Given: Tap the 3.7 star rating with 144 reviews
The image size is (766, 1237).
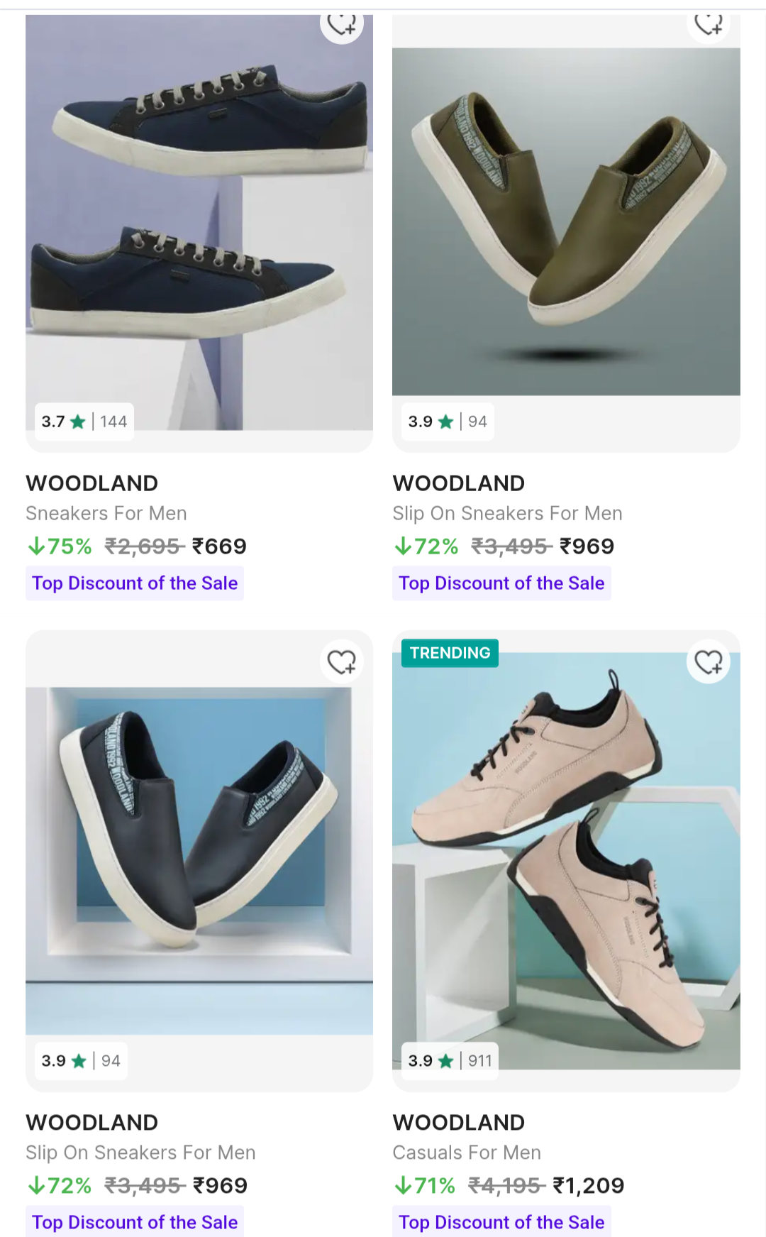Looking at the screenshot, I should pyautogui.click(x=84, y=422).
